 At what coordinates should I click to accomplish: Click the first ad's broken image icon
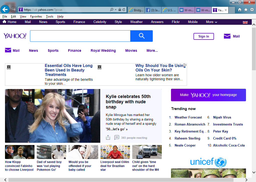9,67
